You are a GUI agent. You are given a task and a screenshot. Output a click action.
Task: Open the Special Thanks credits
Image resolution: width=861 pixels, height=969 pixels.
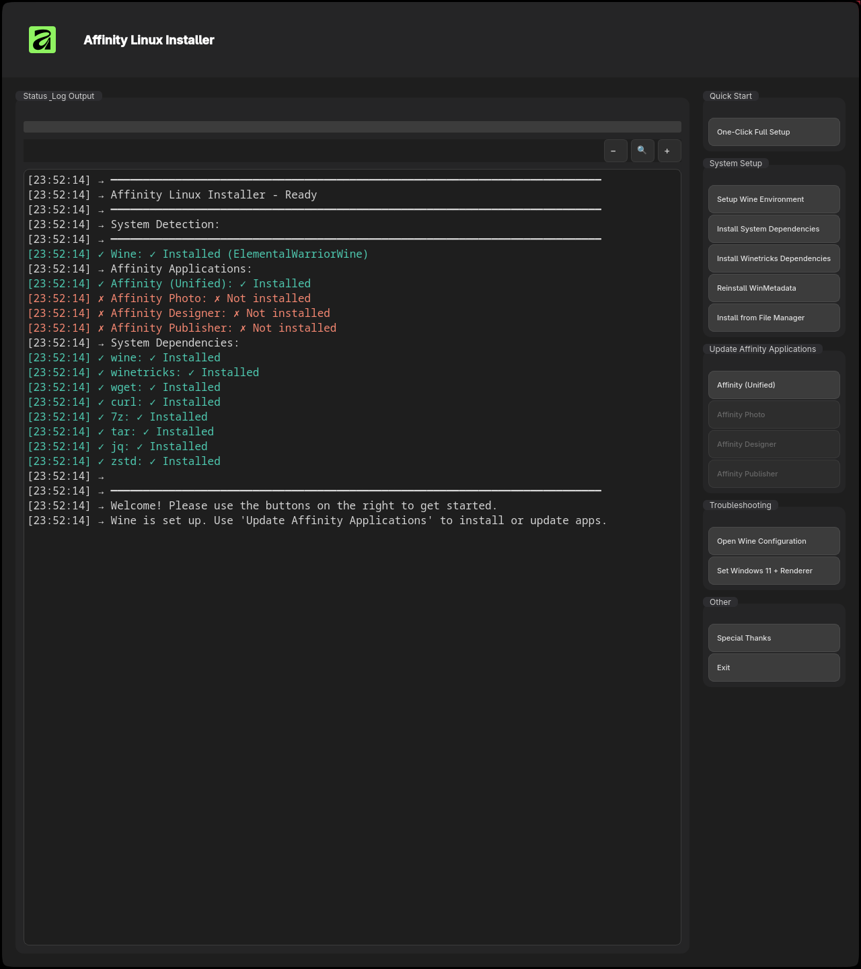774,638
